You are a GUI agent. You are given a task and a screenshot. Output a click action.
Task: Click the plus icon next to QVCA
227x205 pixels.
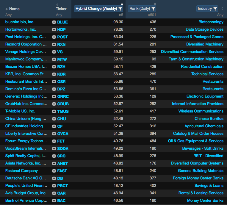click(54, 134)
